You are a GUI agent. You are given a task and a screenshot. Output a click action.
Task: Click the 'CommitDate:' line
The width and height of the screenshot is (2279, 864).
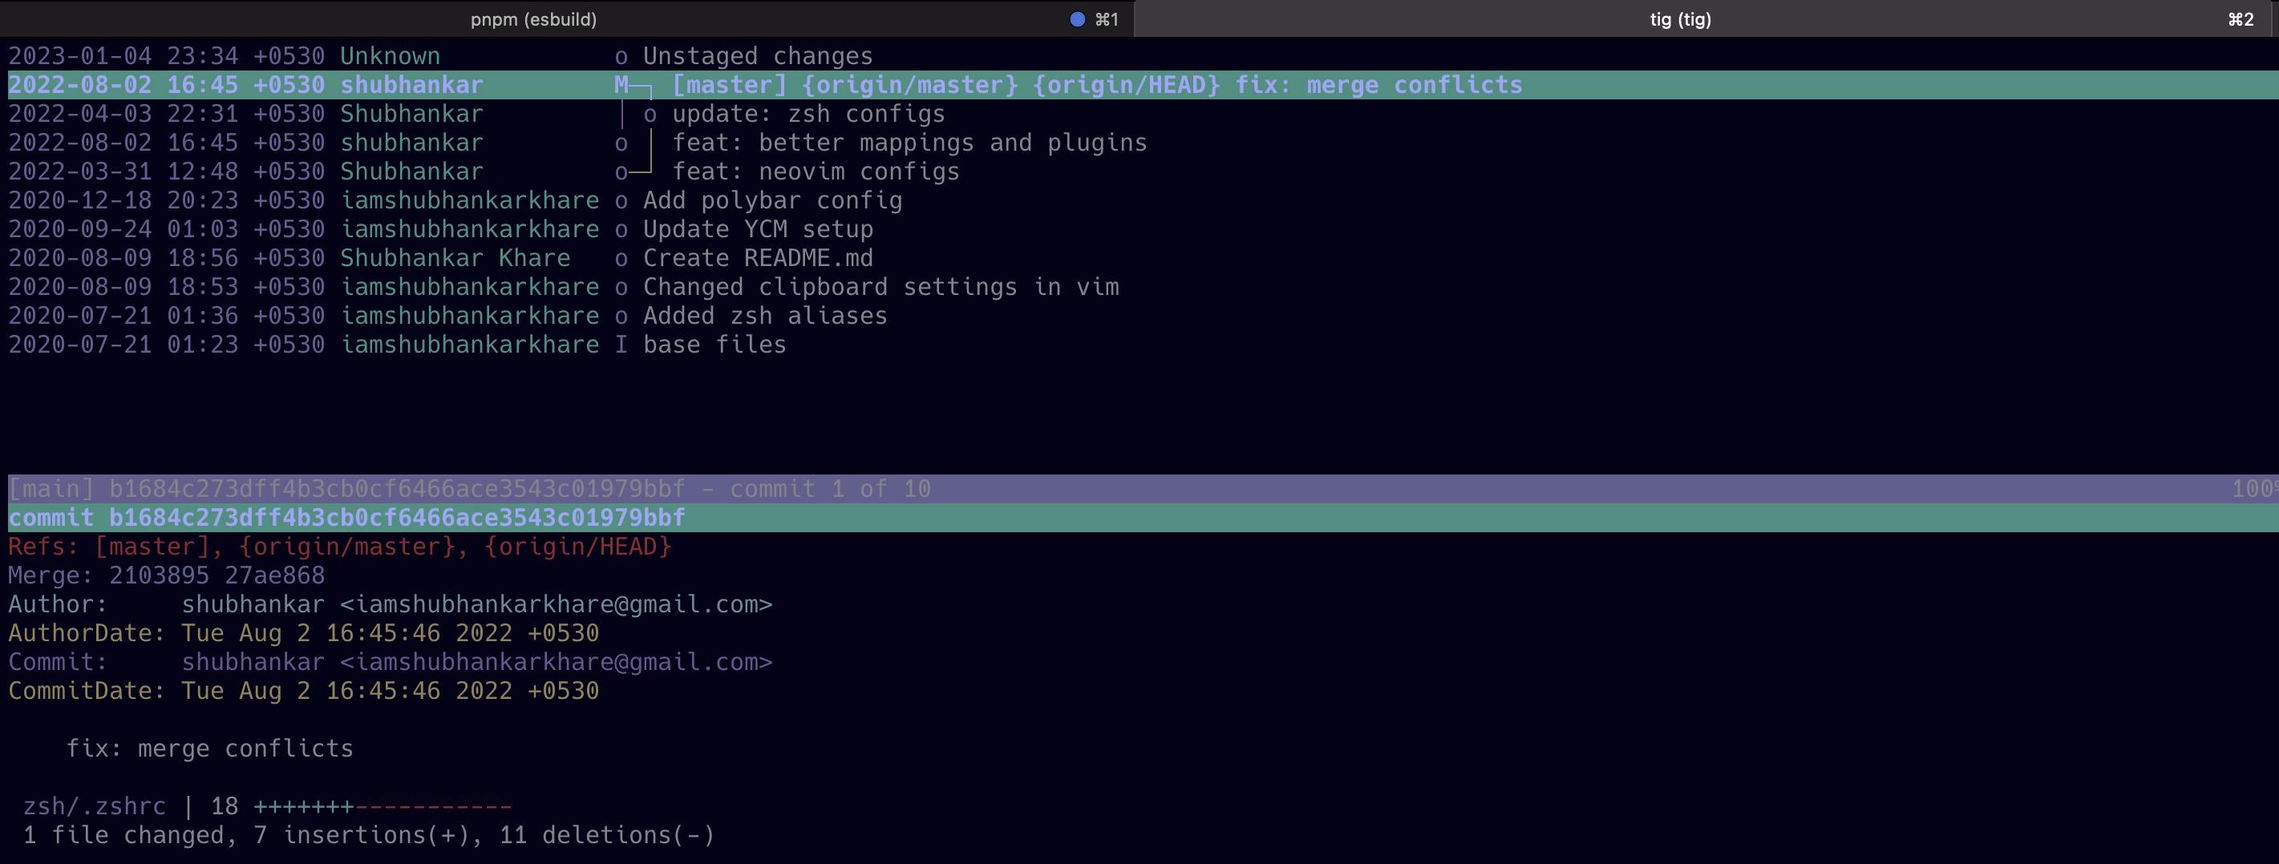[303, 691]
